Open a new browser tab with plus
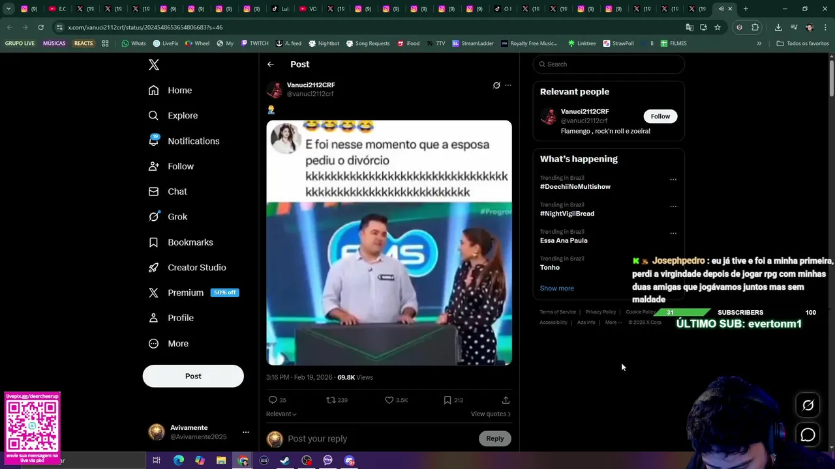The image size is (835, 469). [x=746, y=9]
